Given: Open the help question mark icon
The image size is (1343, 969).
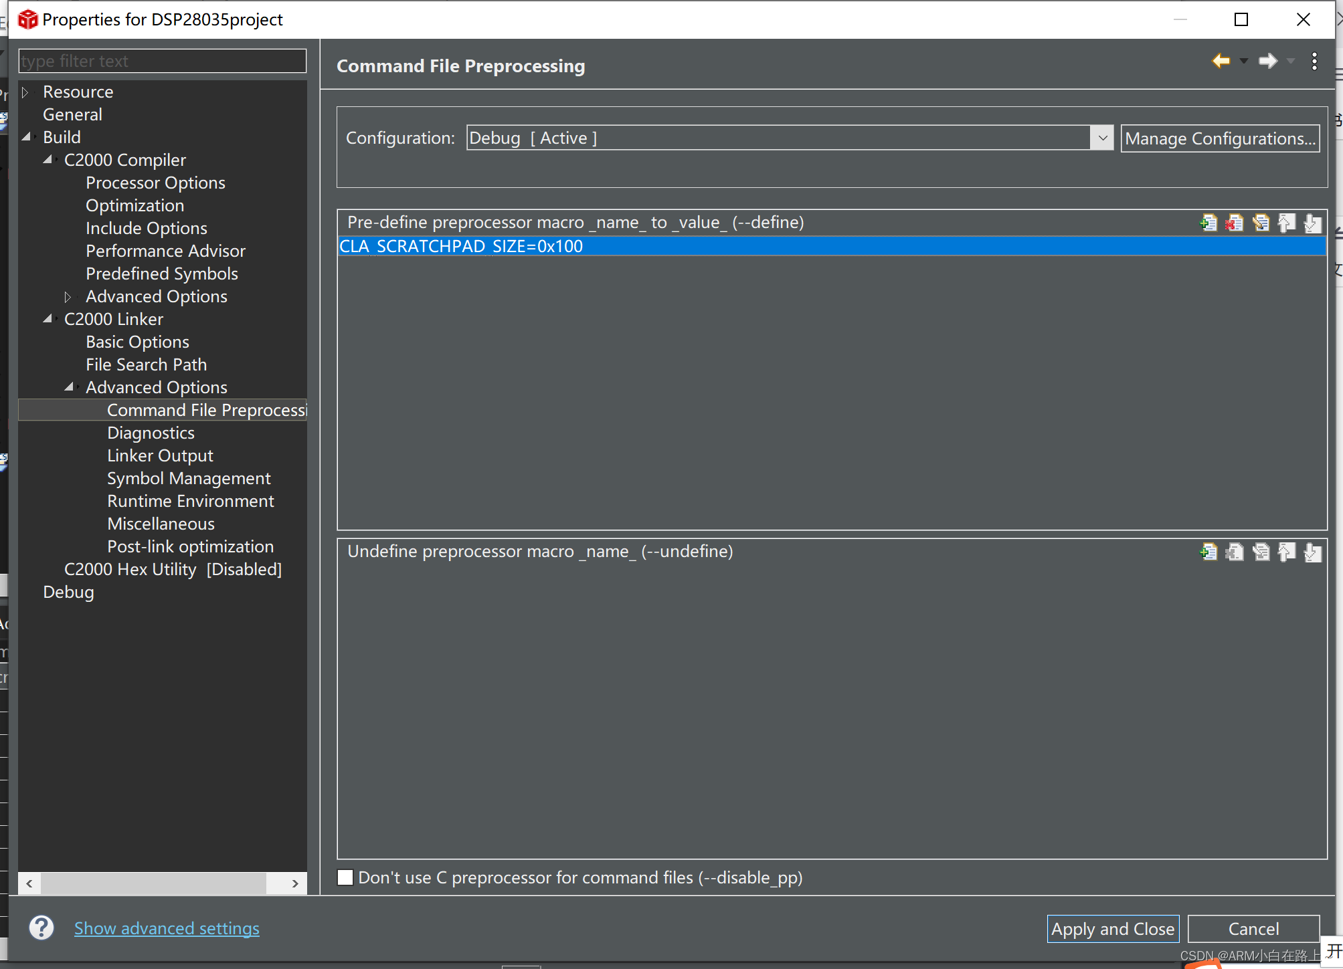Looking at the screenshot, I should (41, 928).
